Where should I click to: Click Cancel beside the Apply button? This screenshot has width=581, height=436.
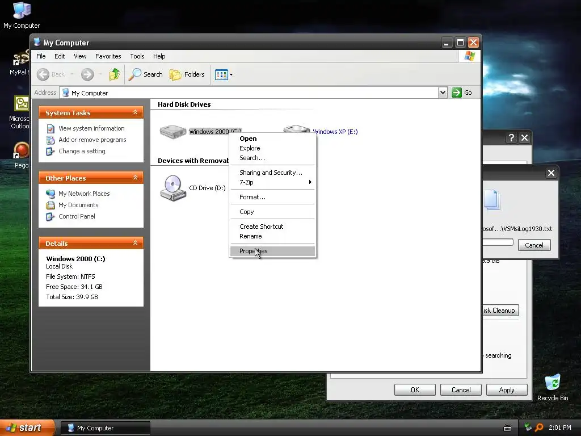(461, 390)
